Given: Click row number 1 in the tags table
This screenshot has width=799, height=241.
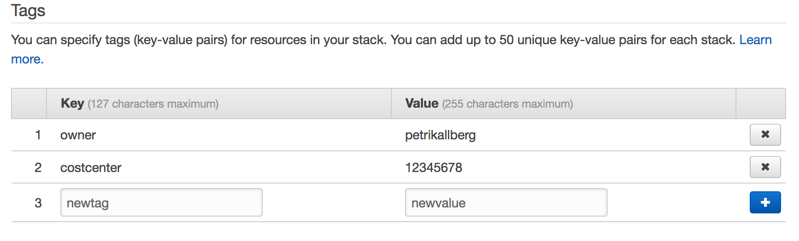Looking at the screenshot, I should coord(38,135).
